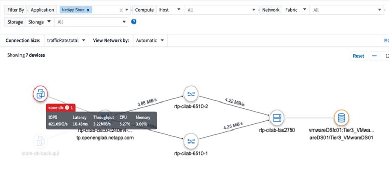Viewport: 389px width, 191px height.
Task: Click the red alert badge on store-db
Action: [x=67, y=108]
